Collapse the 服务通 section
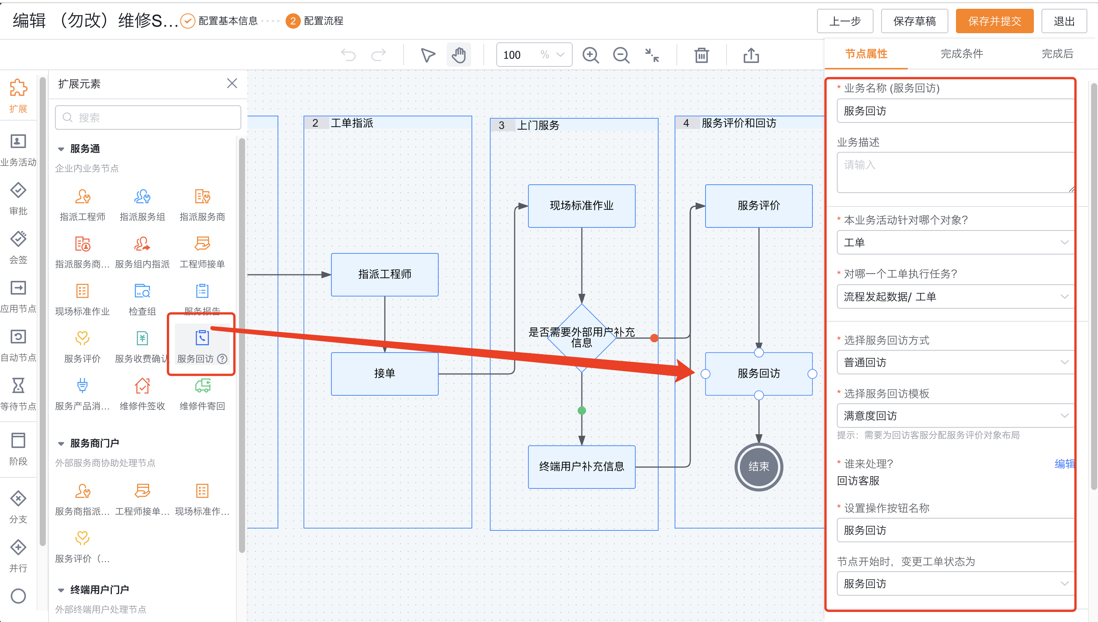Viewport: 1098px width, 622px height. point(61,149)
